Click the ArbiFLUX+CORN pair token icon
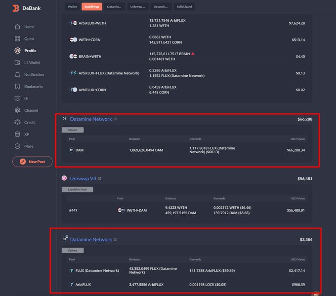This screenshot has width=336, height=296. tap(73, 90)
